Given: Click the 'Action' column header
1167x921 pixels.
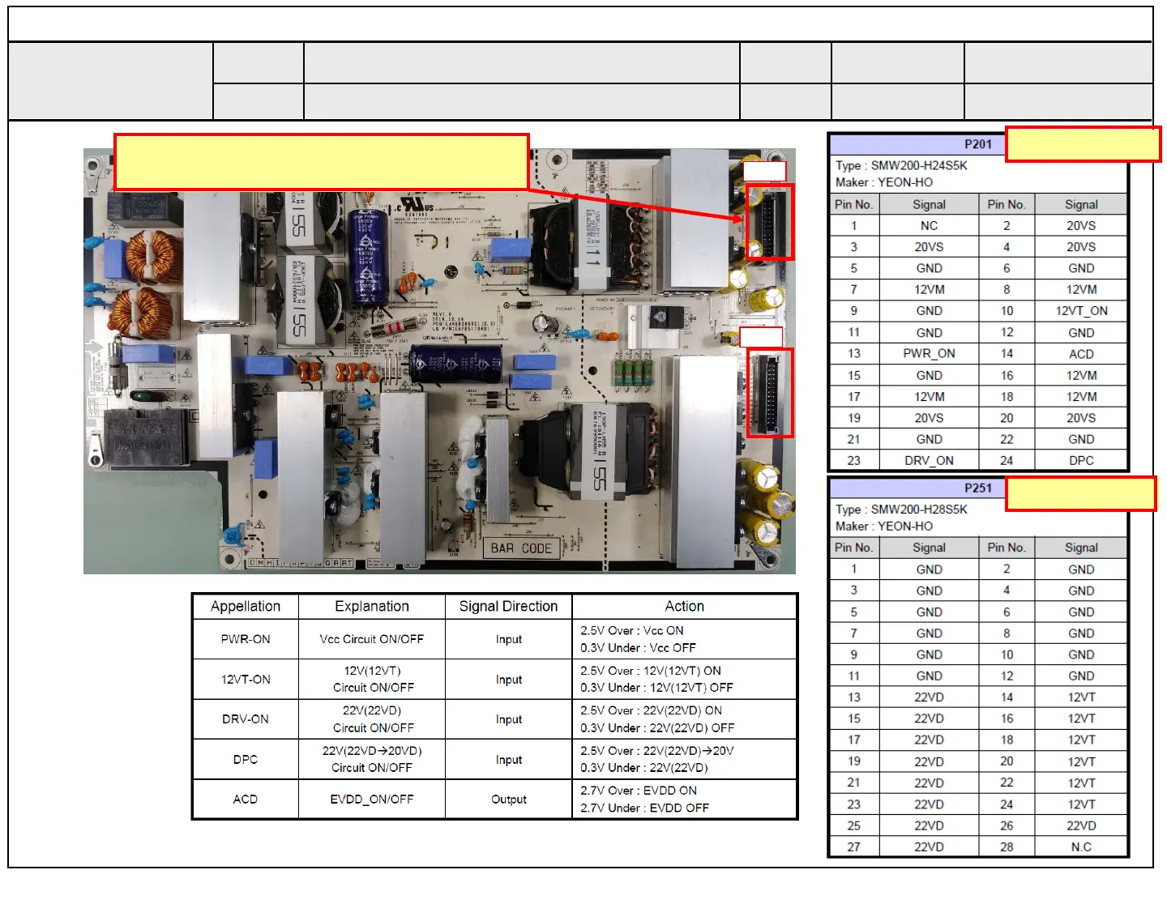Looking at the screenshot, I should pos(685,607).
